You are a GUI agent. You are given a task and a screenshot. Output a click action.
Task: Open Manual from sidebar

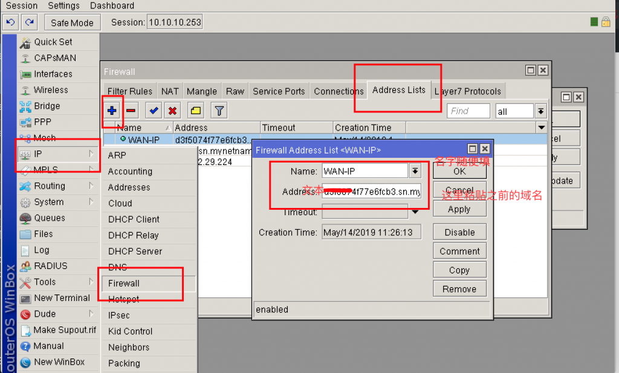click(57, 346)
